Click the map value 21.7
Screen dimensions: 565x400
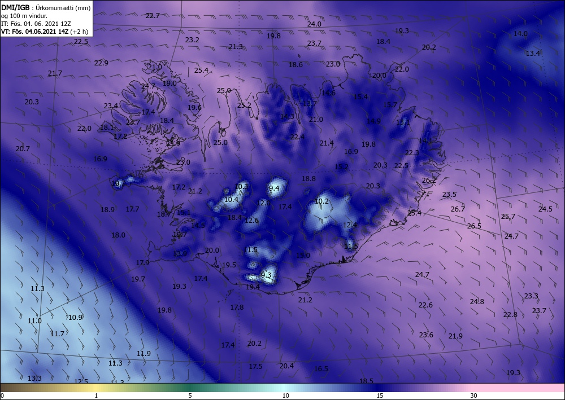coord(55,73)
